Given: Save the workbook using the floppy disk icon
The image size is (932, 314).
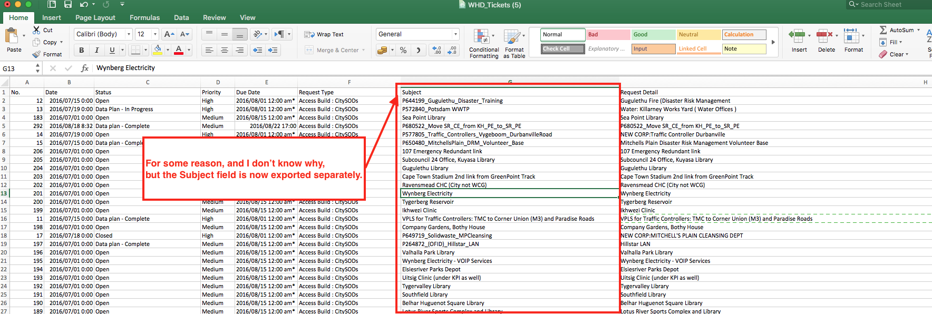Looking at the screenshot, I should (x=67, y=5).
